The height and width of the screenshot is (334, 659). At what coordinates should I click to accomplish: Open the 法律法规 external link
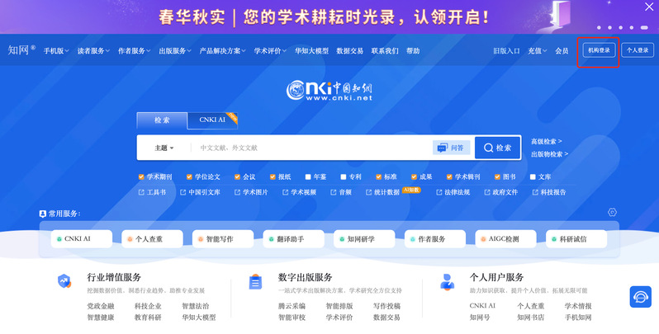(453, 192)
